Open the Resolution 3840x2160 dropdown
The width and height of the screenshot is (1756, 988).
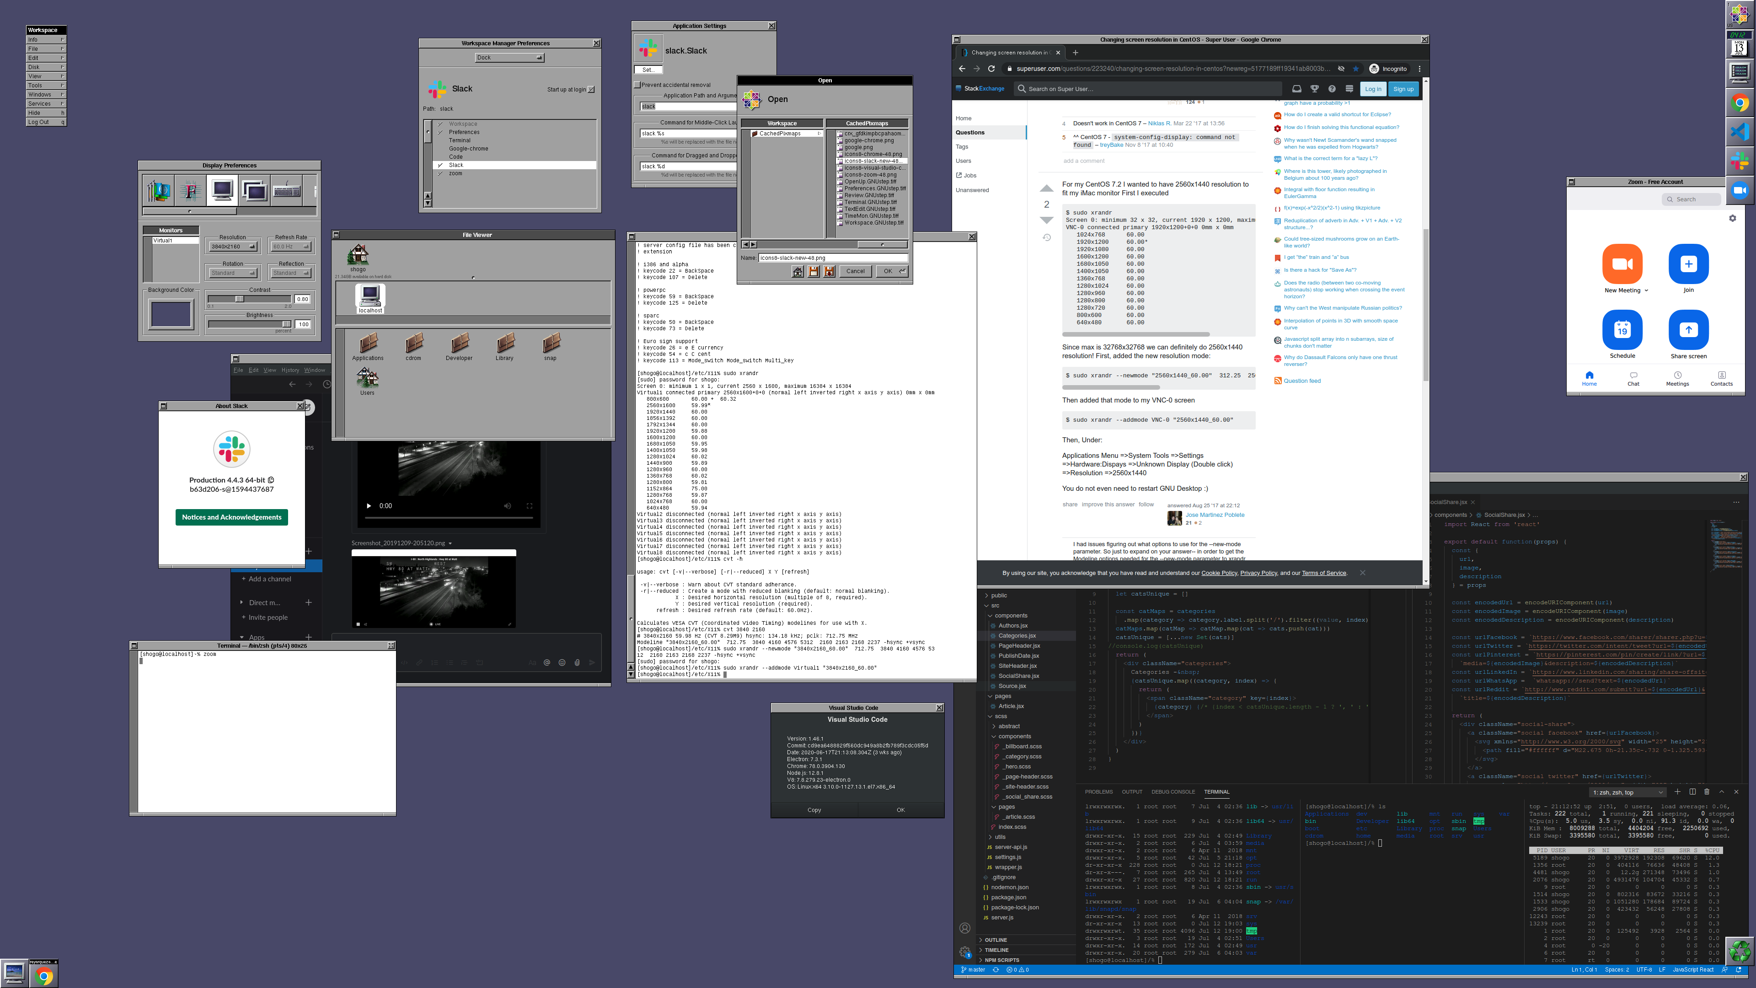pyautogui.click(x=232, y=247)
